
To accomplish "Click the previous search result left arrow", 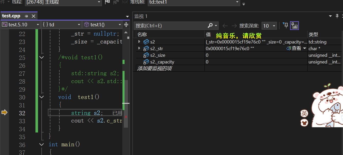I will [225, 26].
